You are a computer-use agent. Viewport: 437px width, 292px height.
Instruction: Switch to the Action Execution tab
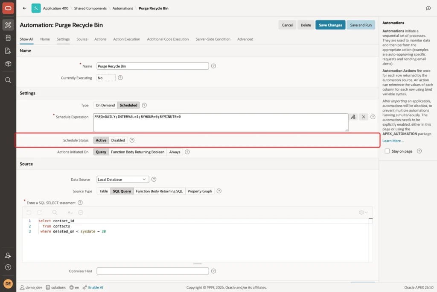tap(126, 39)
